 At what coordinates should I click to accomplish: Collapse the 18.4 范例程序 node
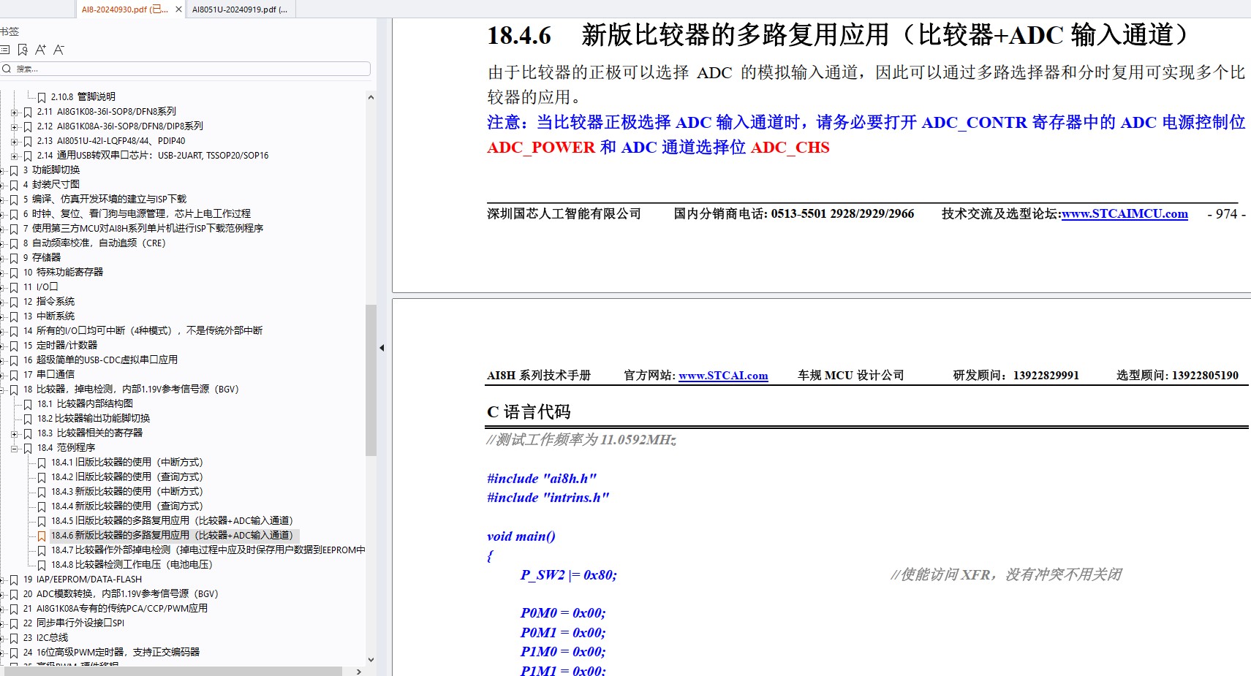tap(14, 448)
